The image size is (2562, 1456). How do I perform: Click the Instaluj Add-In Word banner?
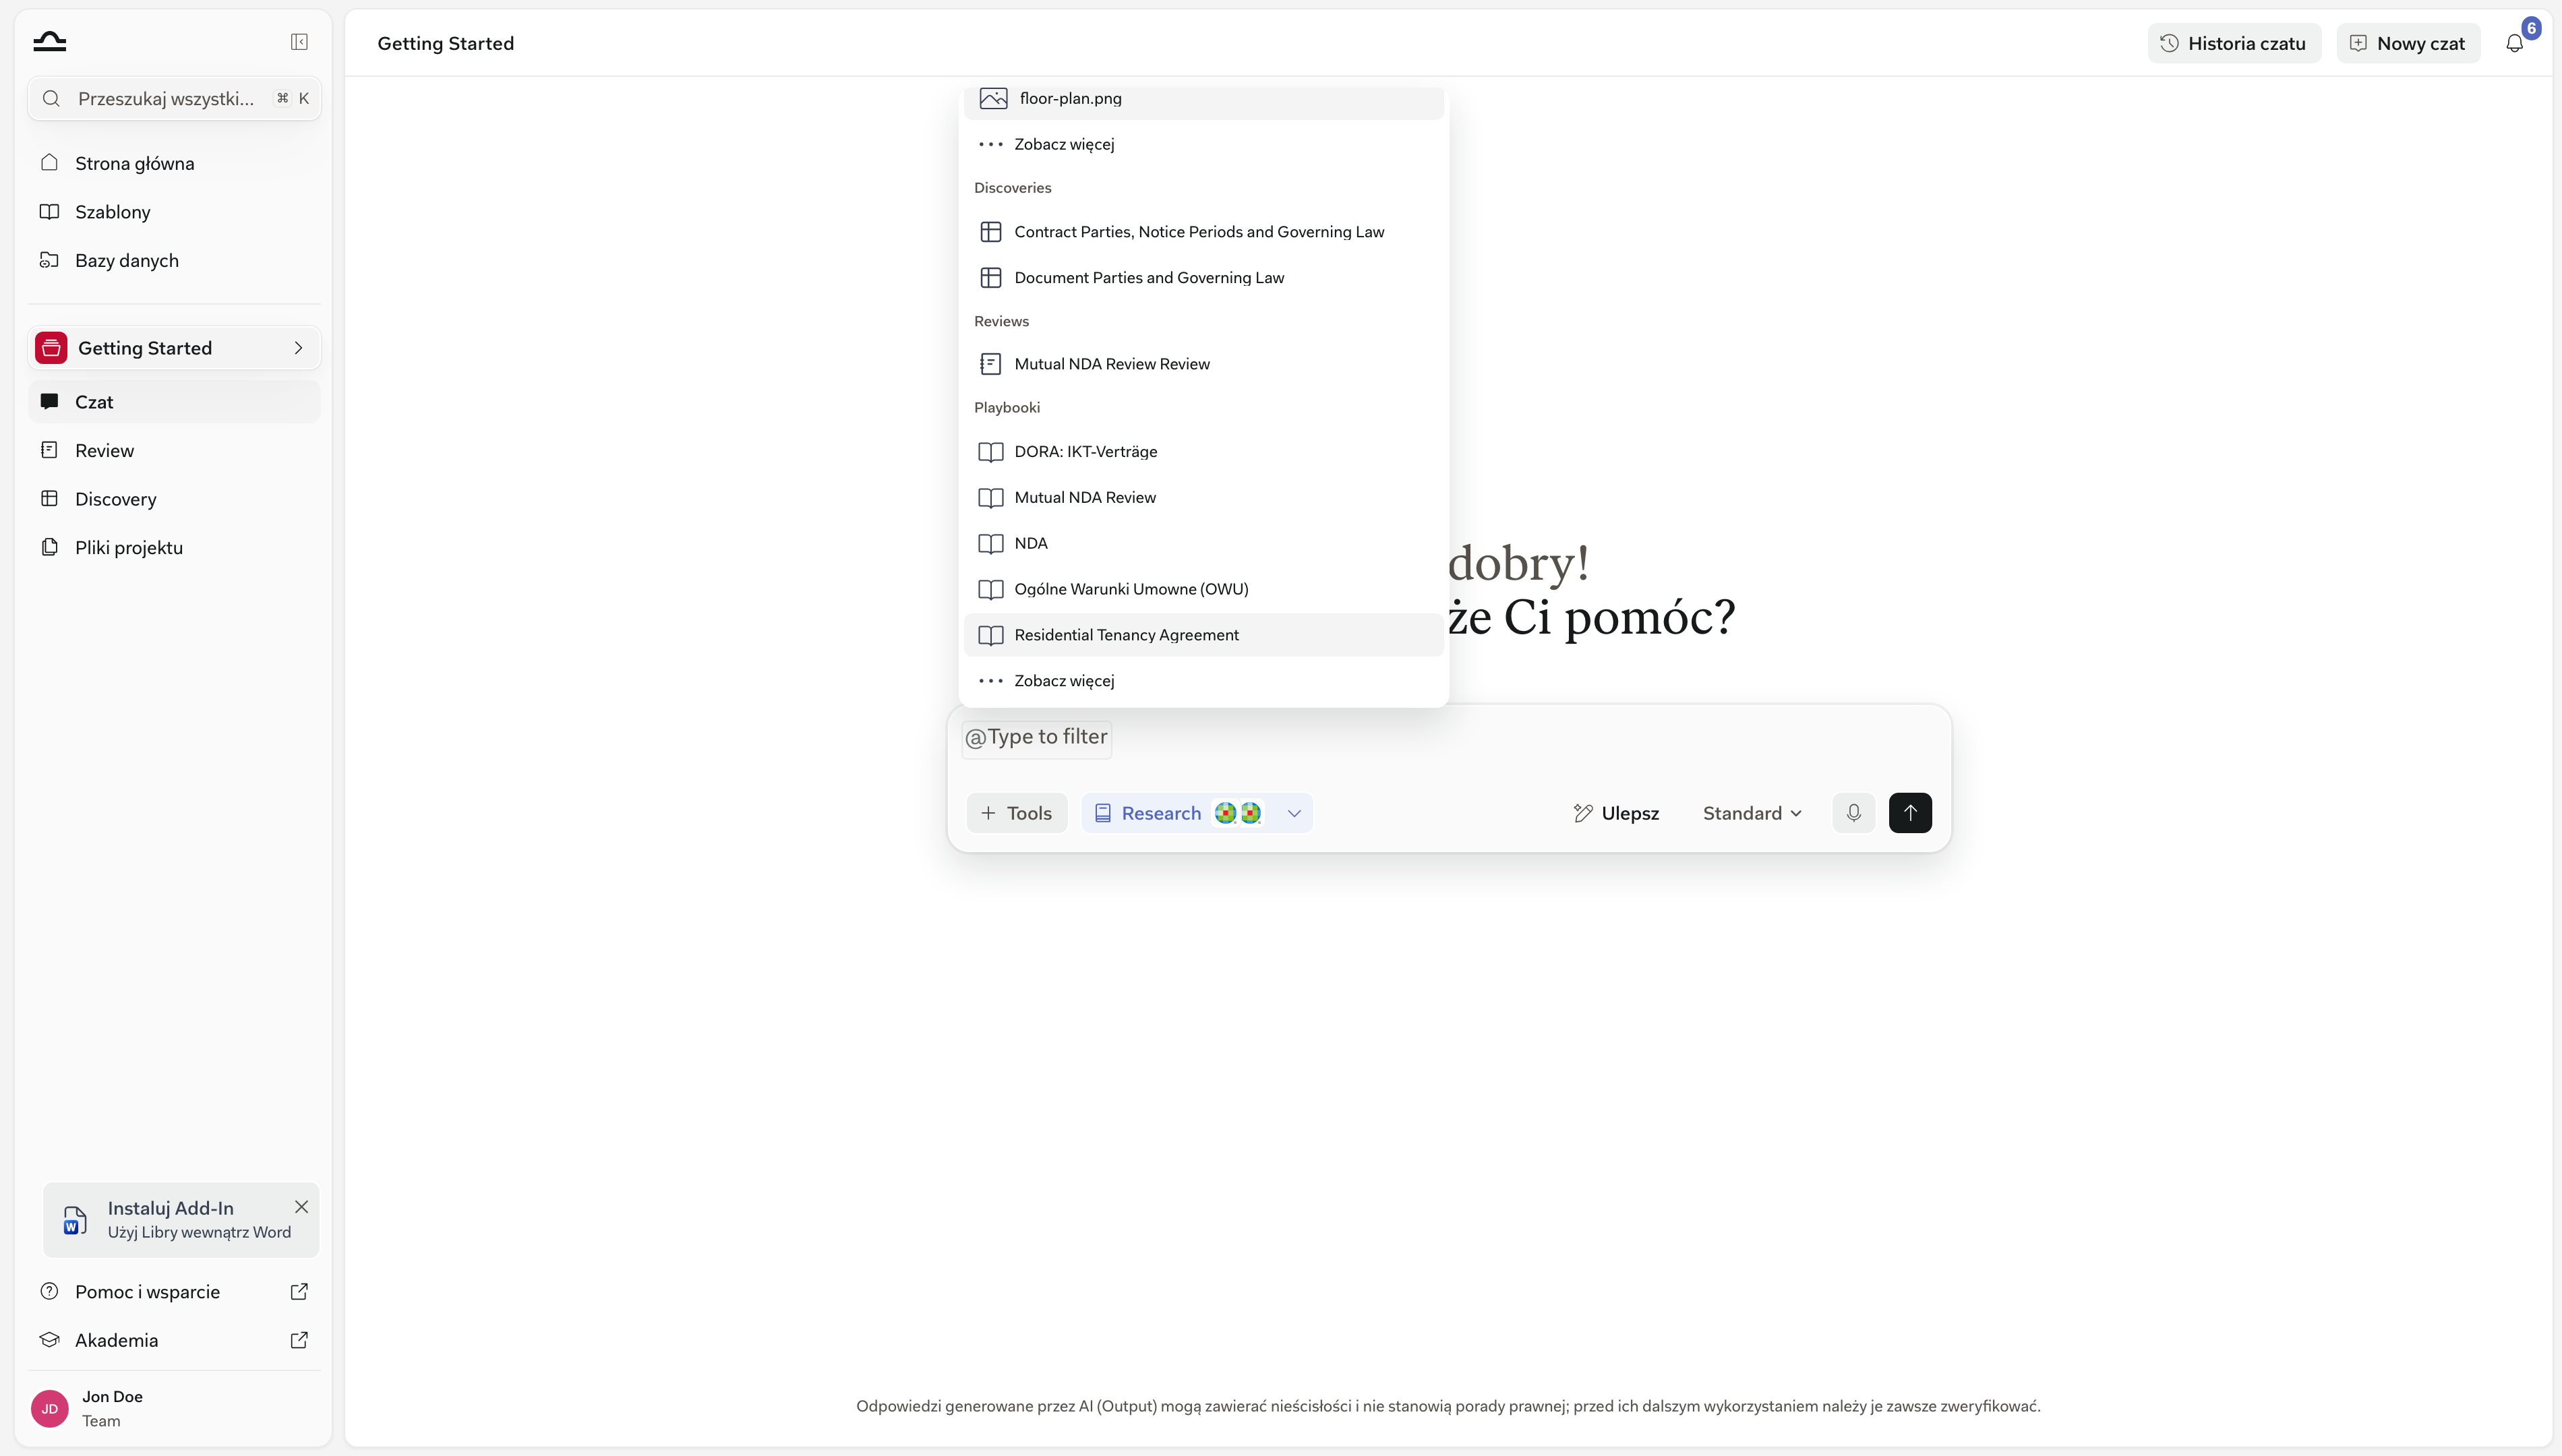point(181,1220)
